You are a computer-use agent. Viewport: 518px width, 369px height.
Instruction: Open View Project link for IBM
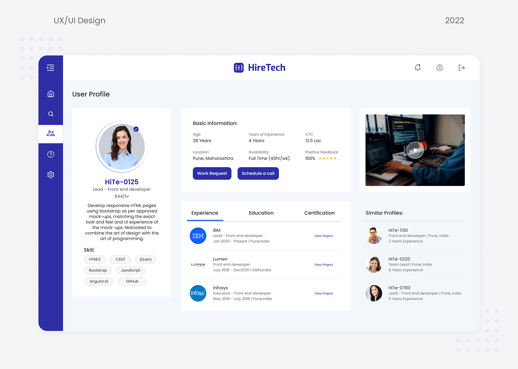point(323,236)
